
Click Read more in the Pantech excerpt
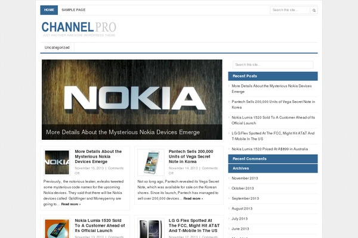193,198
